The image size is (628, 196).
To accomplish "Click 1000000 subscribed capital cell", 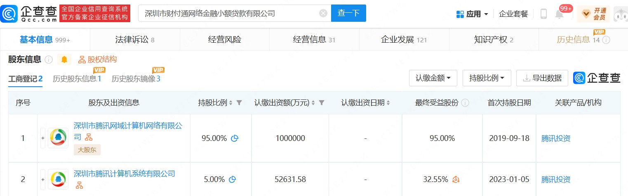I will click(290, 138).
